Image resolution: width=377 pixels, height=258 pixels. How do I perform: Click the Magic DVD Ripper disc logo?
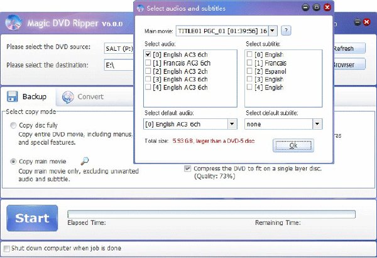[13, 23]
